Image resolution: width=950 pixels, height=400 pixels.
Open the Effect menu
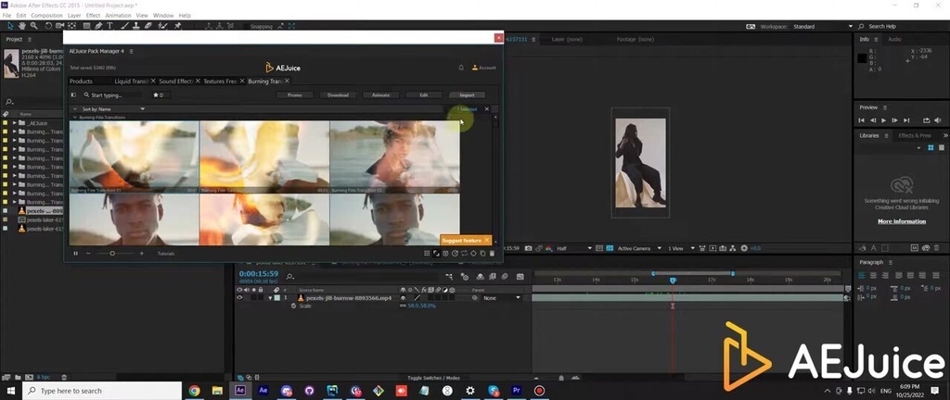pos(93,15)
